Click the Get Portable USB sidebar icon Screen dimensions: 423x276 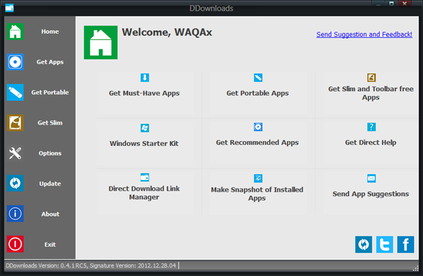[x=15, y=92]
